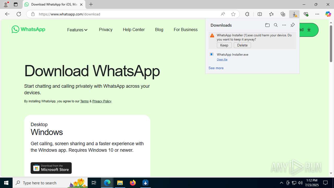The width and height of the screenshot is (334, 188).
Task: Open downloads folder from Downloads panel
Action: tap(267, 25)
